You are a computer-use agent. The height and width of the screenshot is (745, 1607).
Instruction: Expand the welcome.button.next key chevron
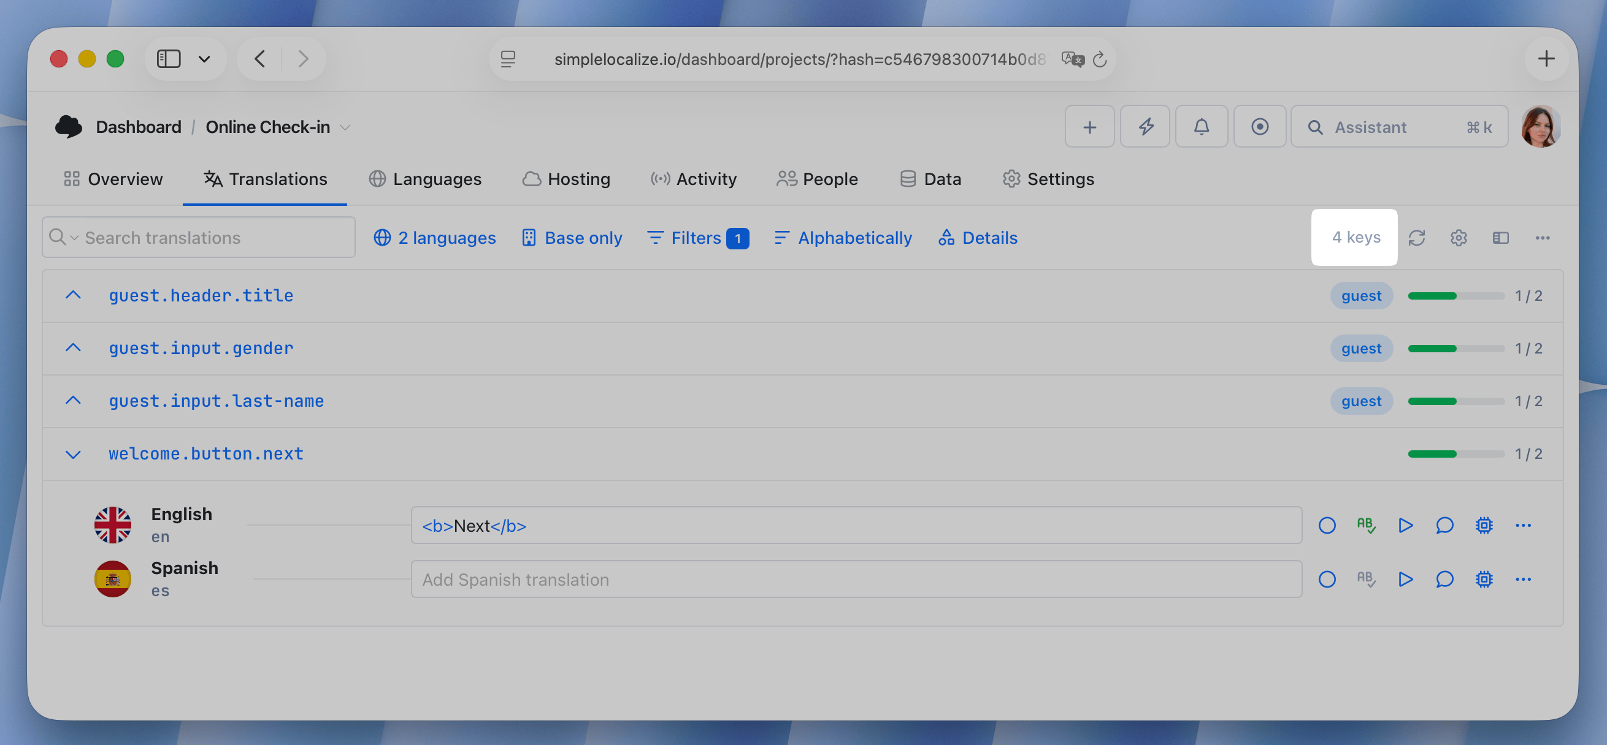pos(73,453)
